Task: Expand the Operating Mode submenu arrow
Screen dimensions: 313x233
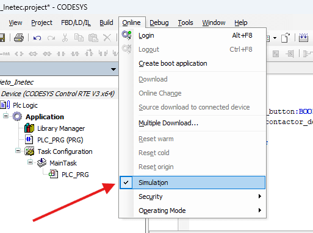Action: 260,210
